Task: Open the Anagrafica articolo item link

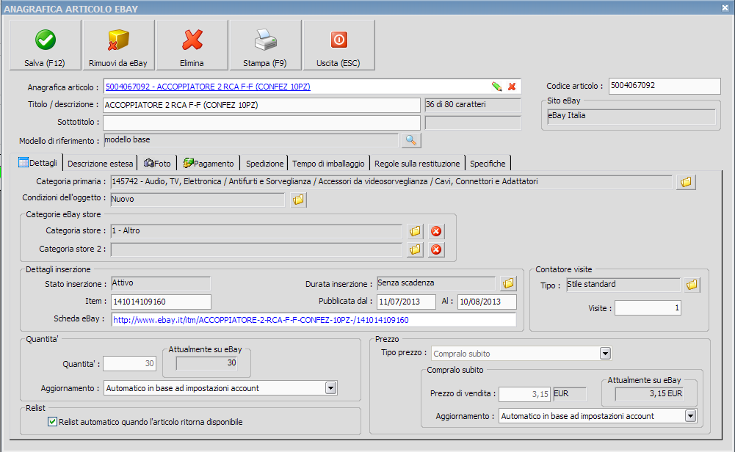Action: tap(207, 87)
